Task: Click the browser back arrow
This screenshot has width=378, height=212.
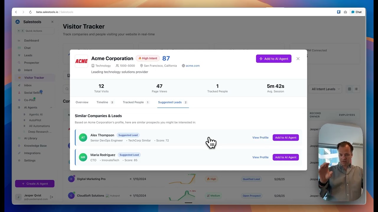Action: [x=16, y=12]
